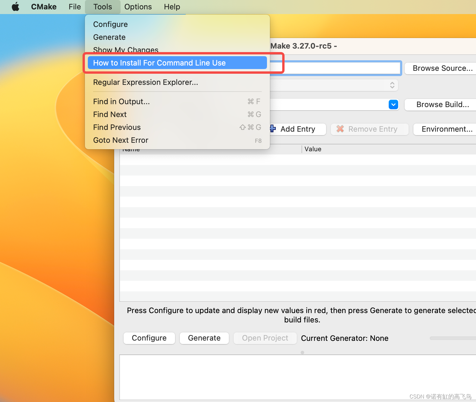This screenshot has height=402, width=476.
Task: Click the plus icon on Add Entry
Action: tap(273, 128)
